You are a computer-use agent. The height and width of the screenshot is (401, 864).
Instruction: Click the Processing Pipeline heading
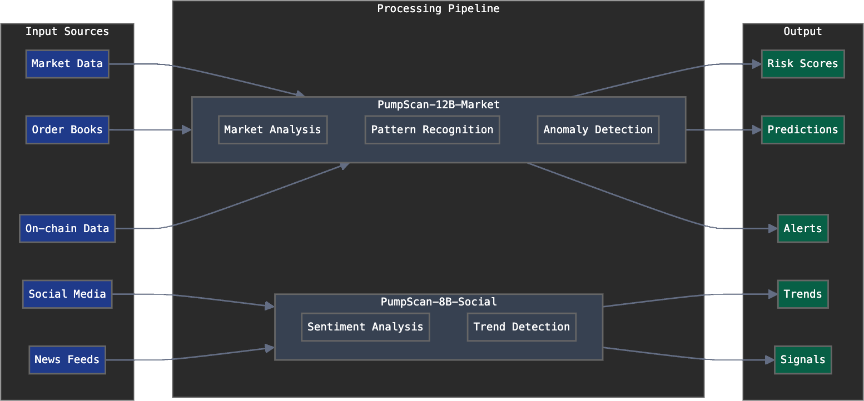coord(439,9)
